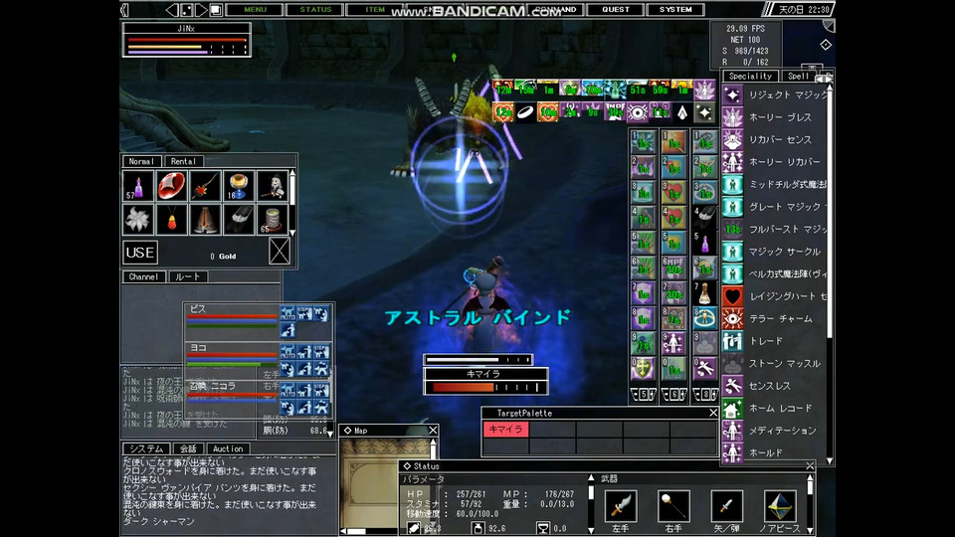
Task: Switch inventory to the Normal tab
Action: point(141,161)
